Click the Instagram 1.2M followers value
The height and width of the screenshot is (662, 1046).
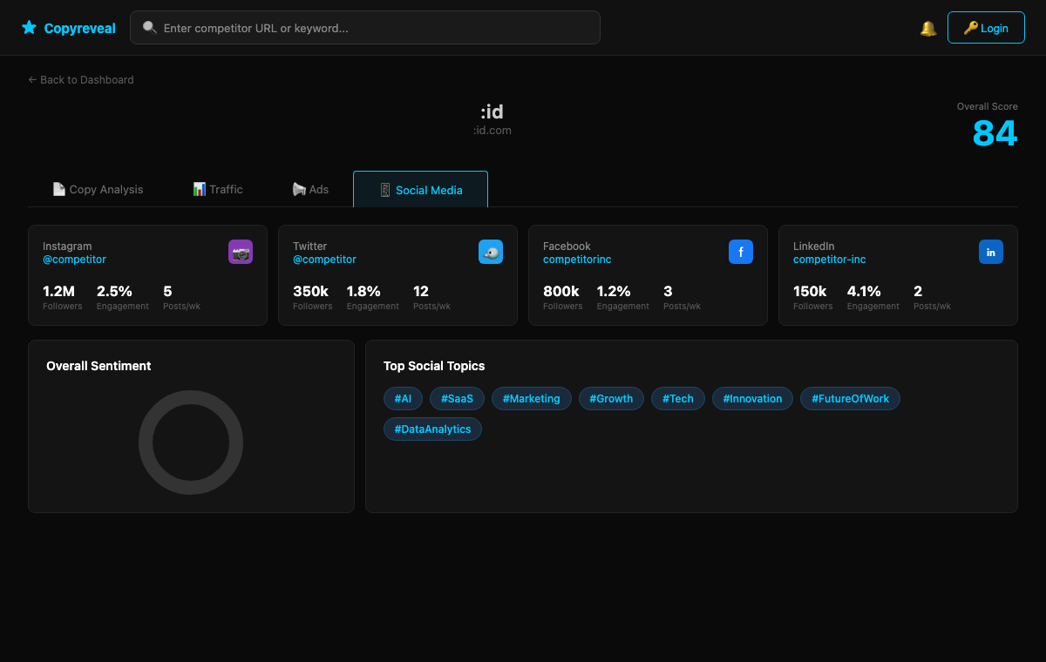(x=58, y=291)
